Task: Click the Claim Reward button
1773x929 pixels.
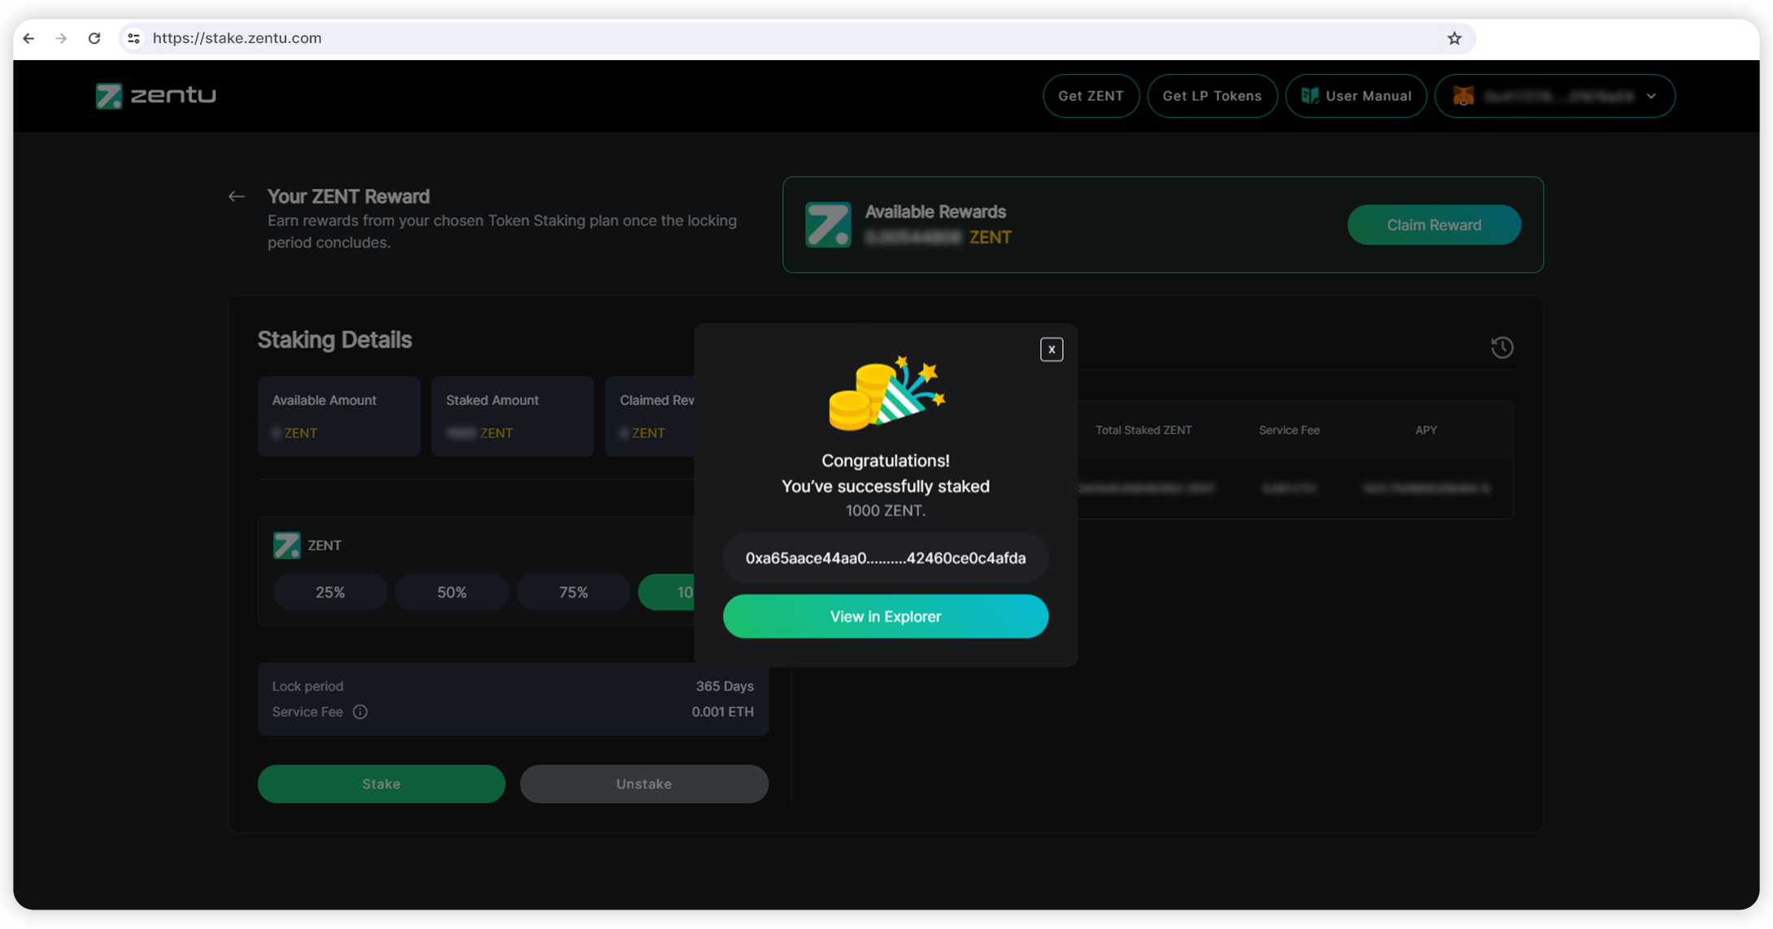Action: tap(1433, 225)
